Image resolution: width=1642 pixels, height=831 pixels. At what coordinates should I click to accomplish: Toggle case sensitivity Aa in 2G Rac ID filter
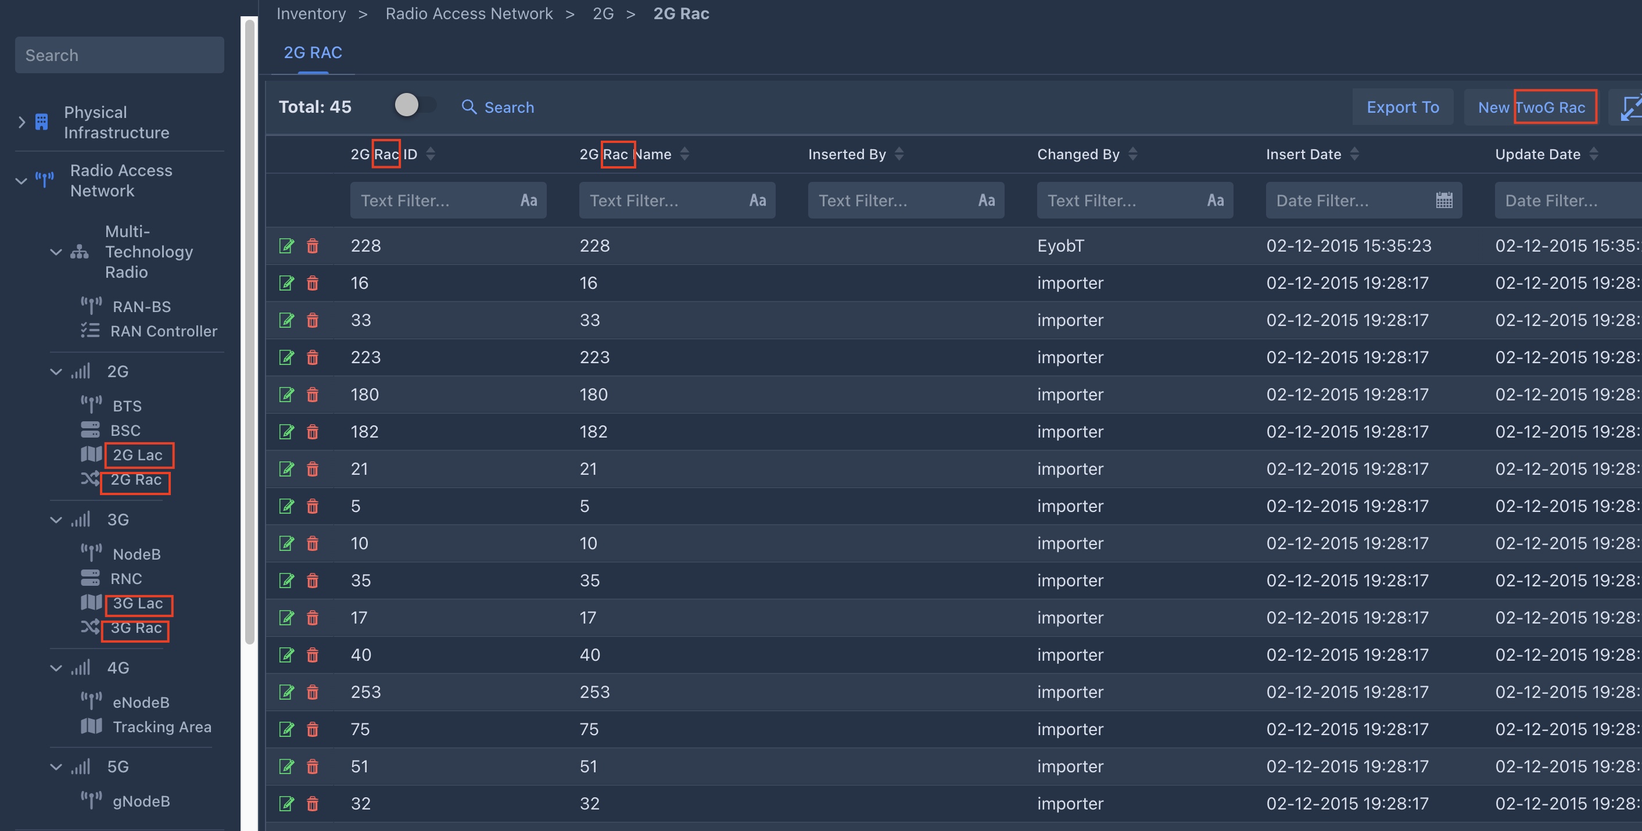[528, 200]
